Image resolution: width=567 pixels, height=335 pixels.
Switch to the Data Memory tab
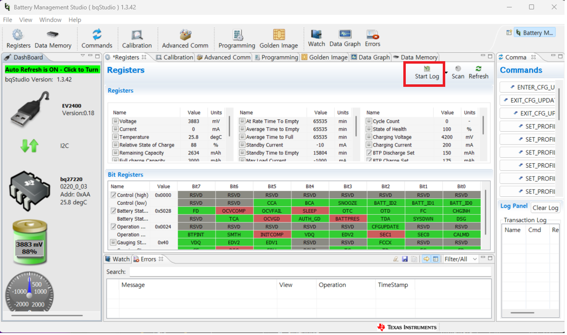[x=415, y=57]
